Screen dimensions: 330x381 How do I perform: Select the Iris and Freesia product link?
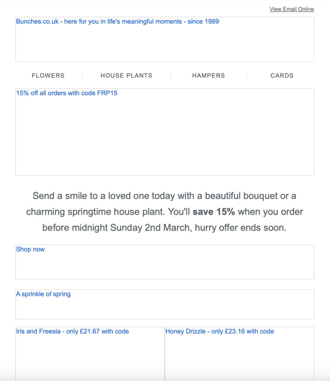coord(90,354)
